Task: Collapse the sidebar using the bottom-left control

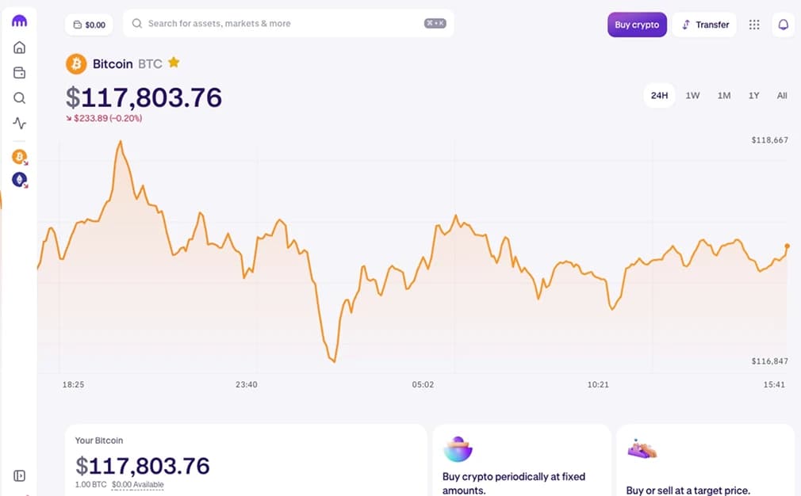Action: click(19, 475)
